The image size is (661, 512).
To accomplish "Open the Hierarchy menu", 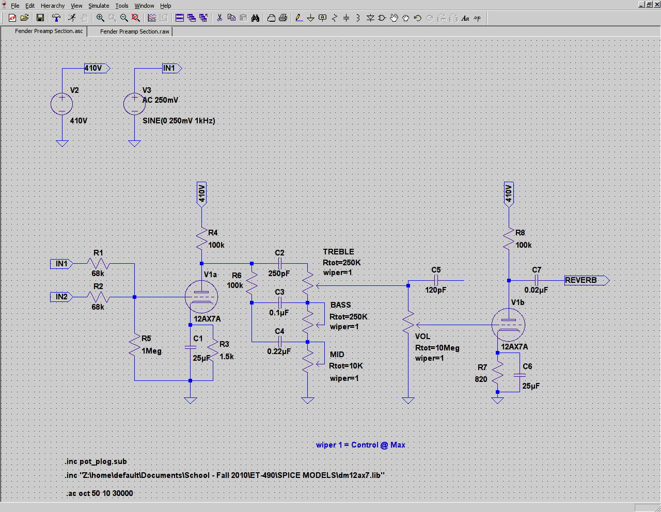I will 52,6.
